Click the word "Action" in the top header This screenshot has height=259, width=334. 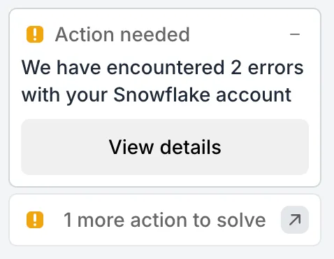[x=85, y=34]
